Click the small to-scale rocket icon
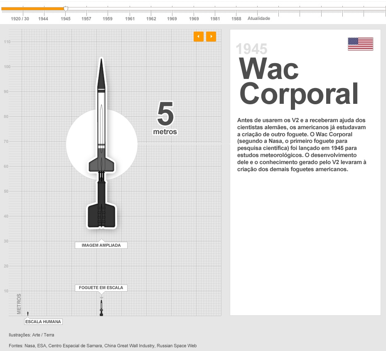Screen dimensions: 386x351 tap(101, 308)
